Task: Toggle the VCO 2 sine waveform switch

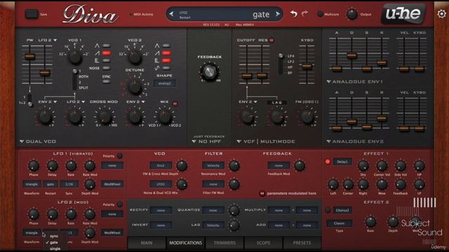Action: click(166, 68)
